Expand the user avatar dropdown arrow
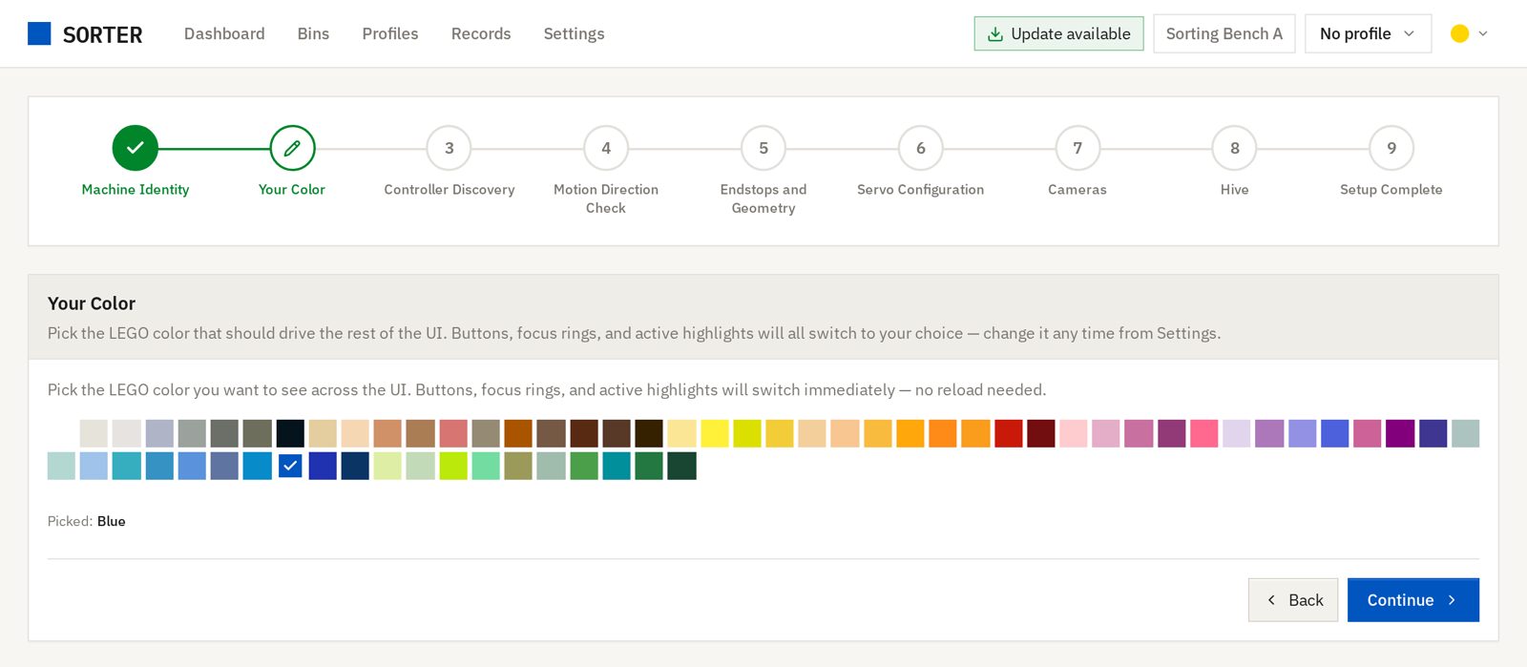The height and width of the screenshot is (667, 1527). point(1483,33)
